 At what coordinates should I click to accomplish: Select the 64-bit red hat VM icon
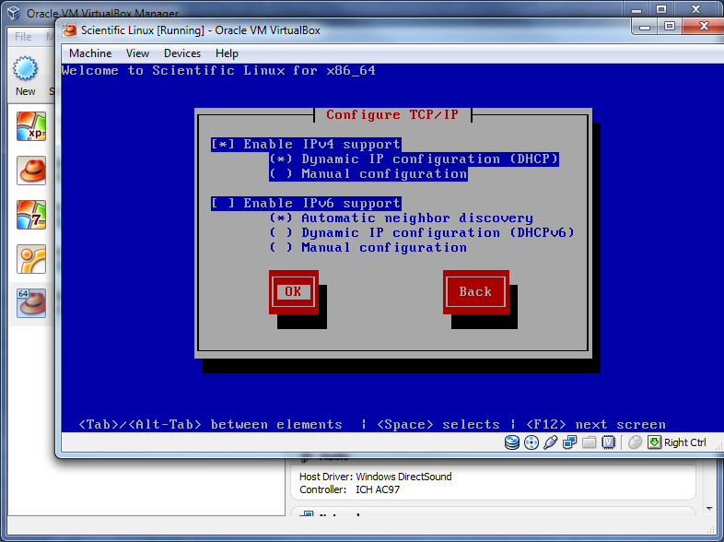(x=31, y=303)
